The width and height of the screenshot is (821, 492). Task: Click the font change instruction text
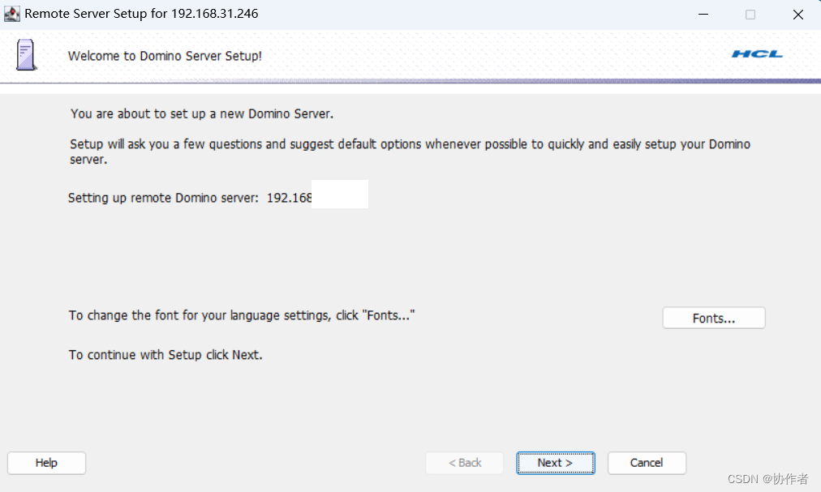242,315
